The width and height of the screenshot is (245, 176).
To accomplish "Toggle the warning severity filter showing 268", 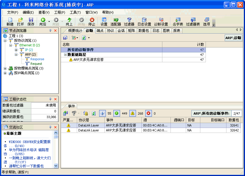I will 133,113.
